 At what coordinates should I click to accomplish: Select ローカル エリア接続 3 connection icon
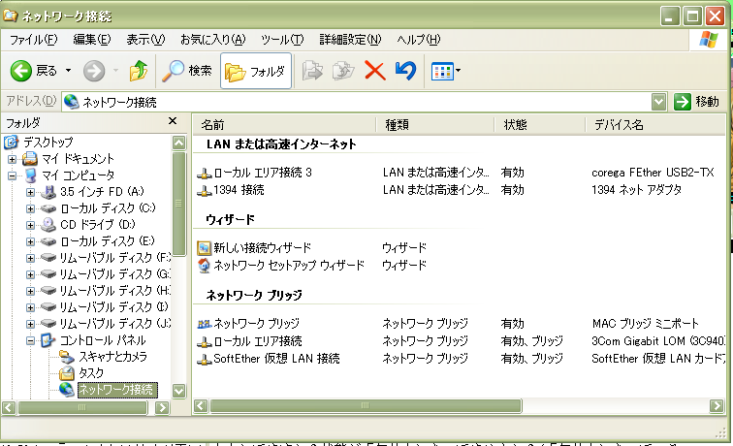(x=205, y=173)
